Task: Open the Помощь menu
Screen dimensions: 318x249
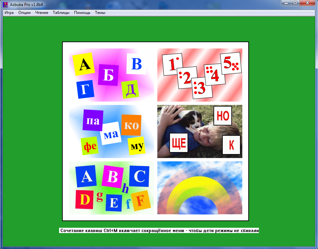Action: click(82, 13)
